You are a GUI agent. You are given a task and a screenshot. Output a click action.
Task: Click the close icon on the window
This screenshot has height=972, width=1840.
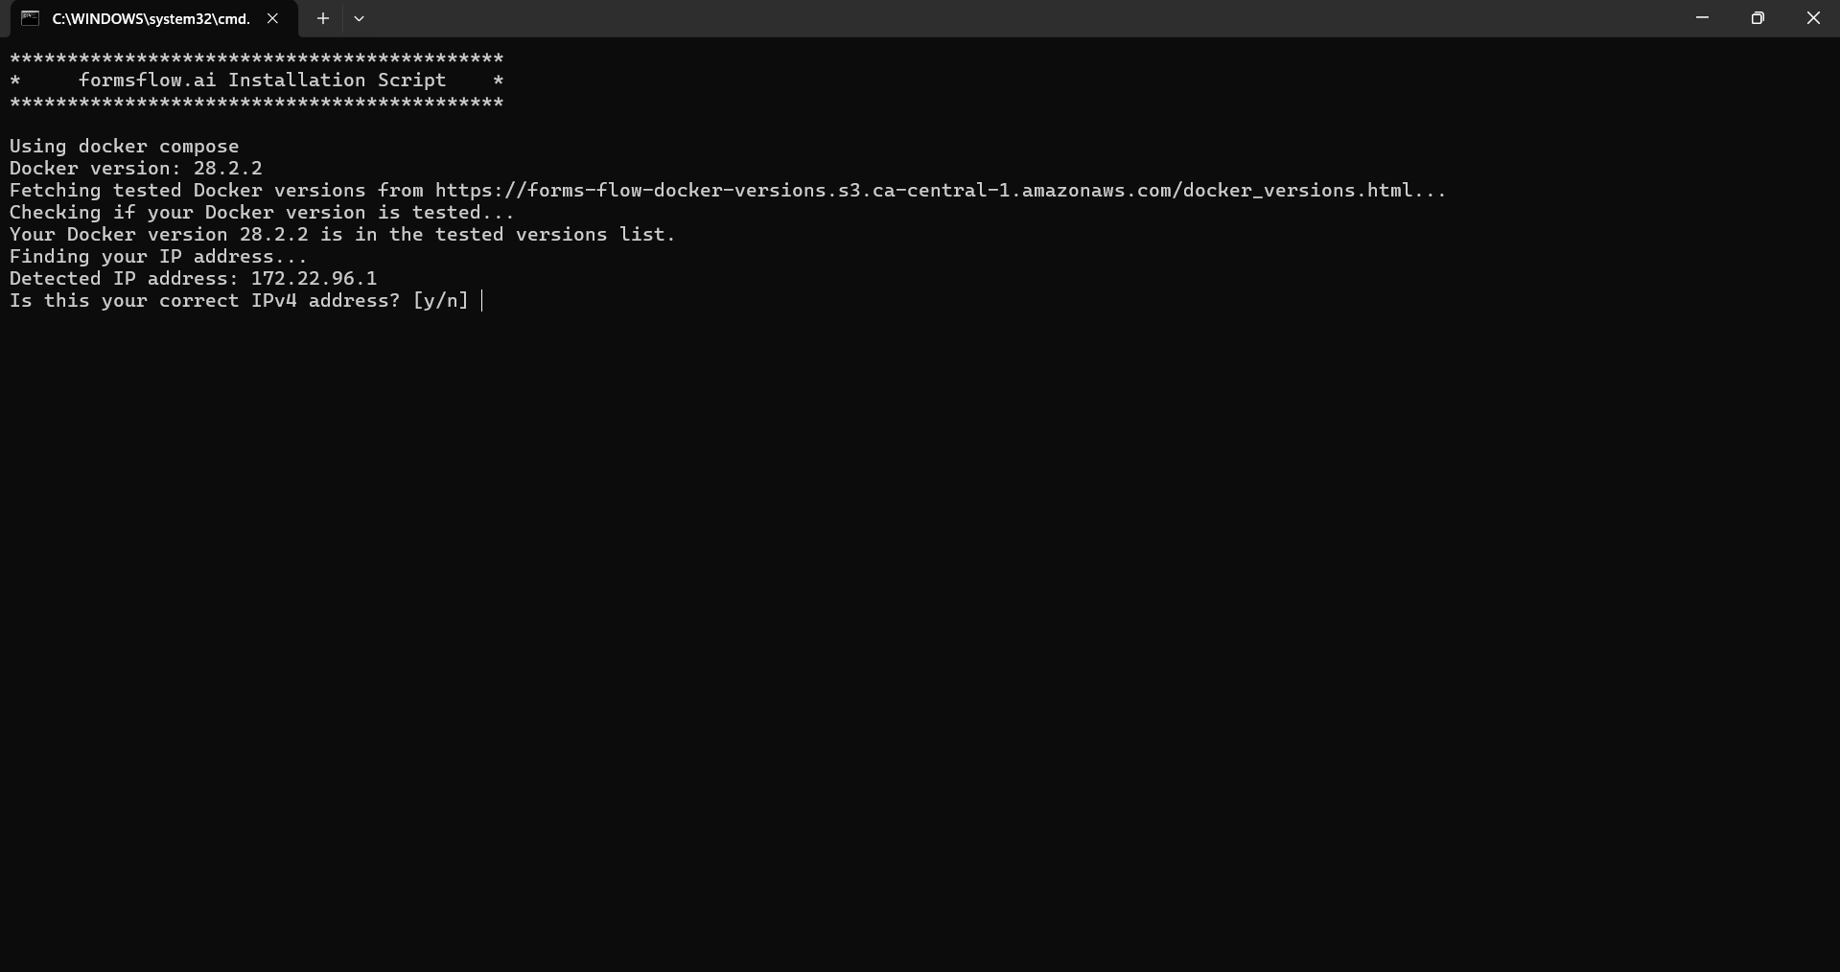[1814, 17]
